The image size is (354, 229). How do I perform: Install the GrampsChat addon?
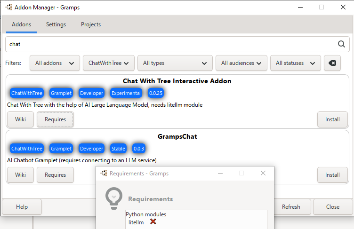point(332,175)
